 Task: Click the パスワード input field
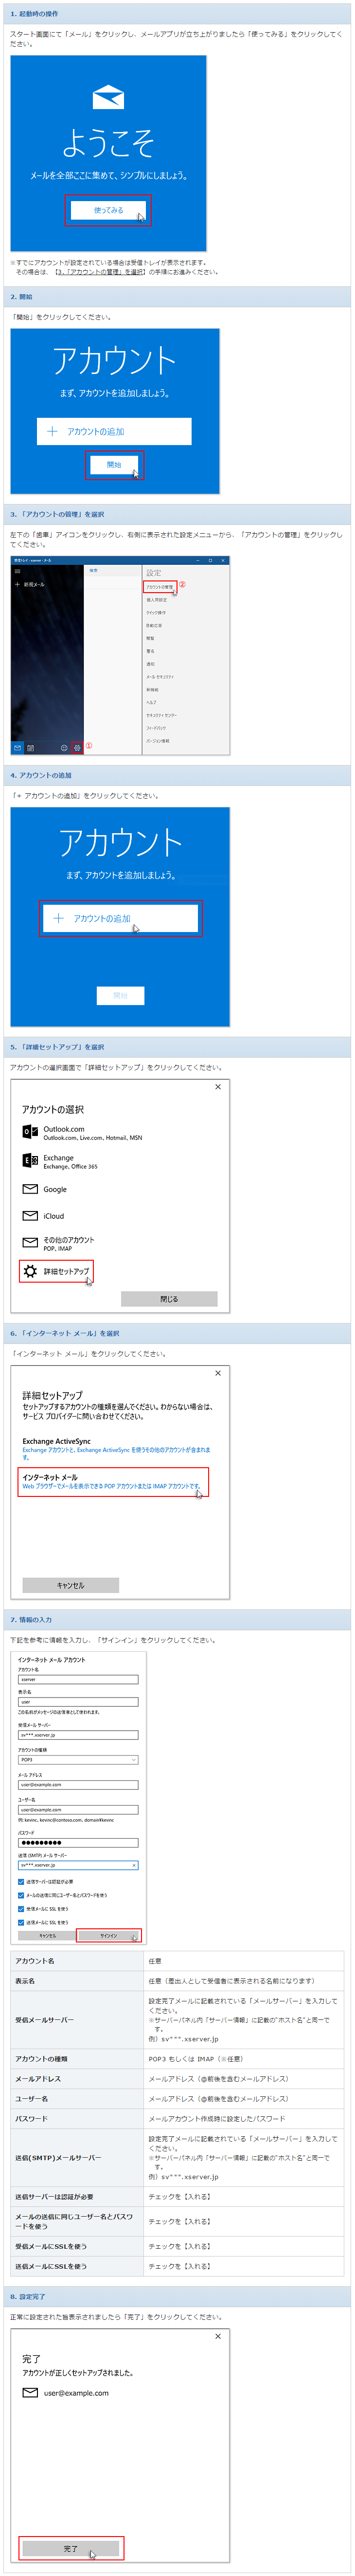tap(78, 1842)
